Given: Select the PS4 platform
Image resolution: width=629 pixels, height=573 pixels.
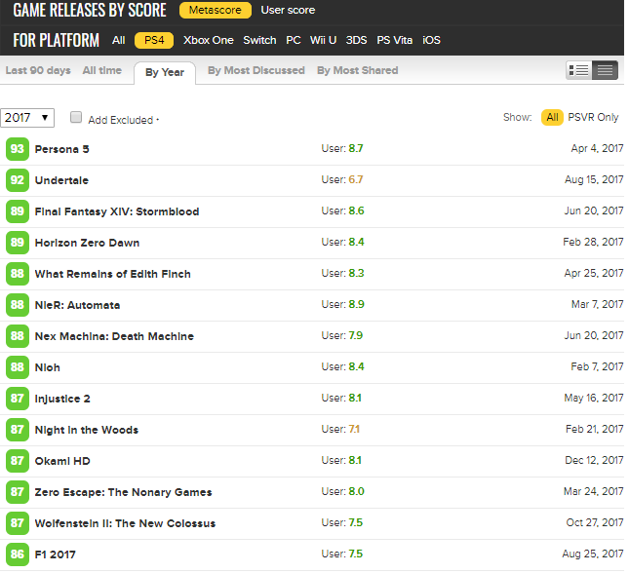Looking at the screenshot, I should [x=154, y=40].
